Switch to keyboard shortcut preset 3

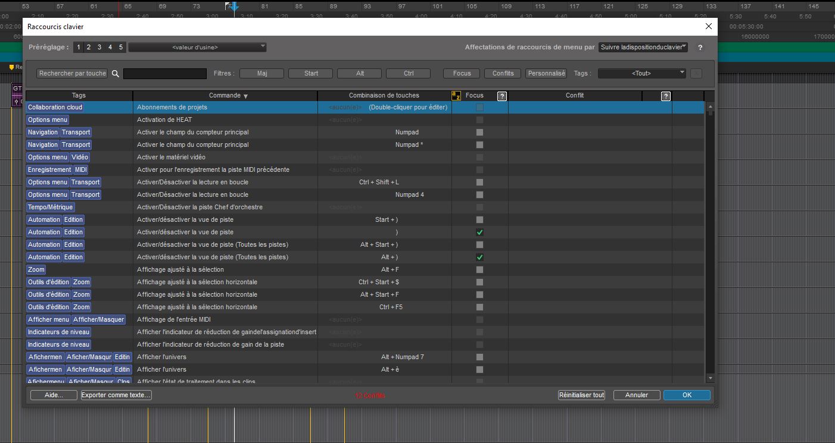[99, 46]
